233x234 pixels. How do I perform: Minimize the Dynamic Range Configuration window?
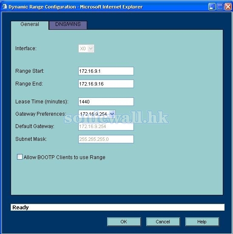[x=212, y=7]
